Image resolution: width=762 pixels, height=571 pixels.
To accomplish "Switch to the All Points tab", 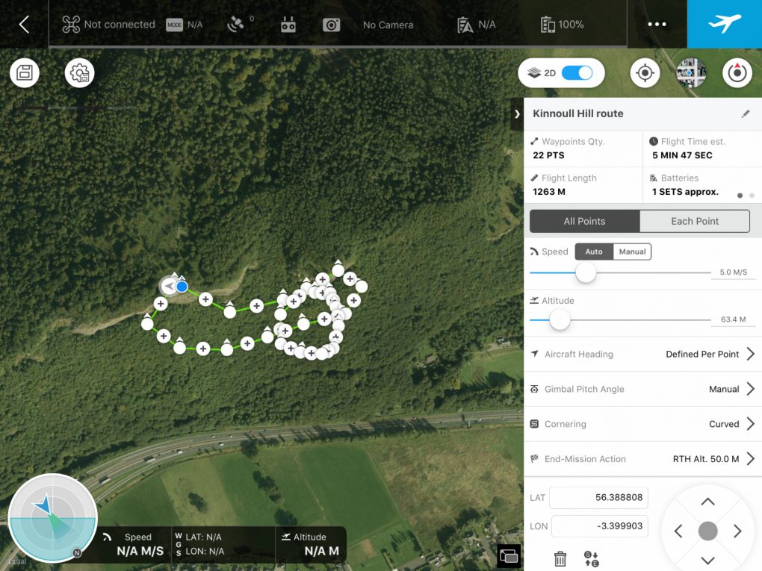I will [x=584, y=221].
